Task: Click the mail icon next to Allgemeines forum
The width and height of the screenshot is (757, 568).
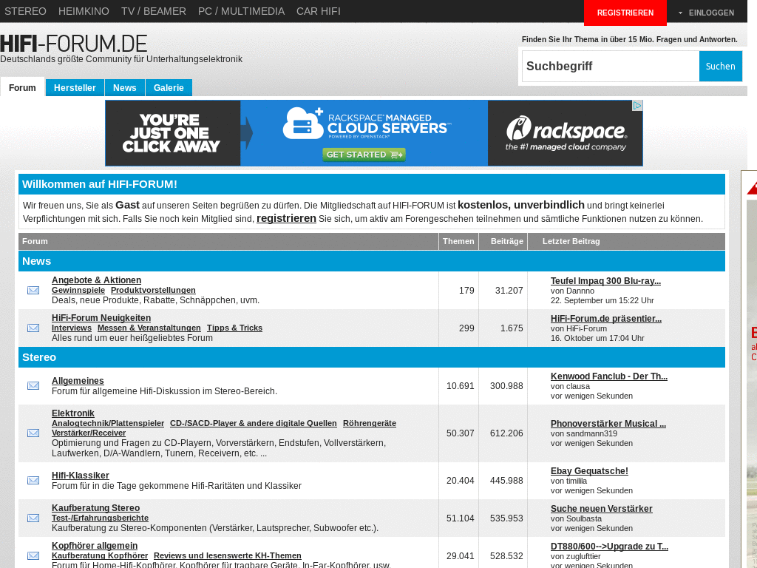Action: [x=33, y=385]
